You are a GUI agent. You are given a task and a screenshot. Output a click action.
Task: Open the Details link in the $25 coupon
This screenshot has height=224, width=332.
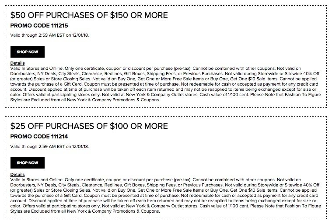(17, 175)
